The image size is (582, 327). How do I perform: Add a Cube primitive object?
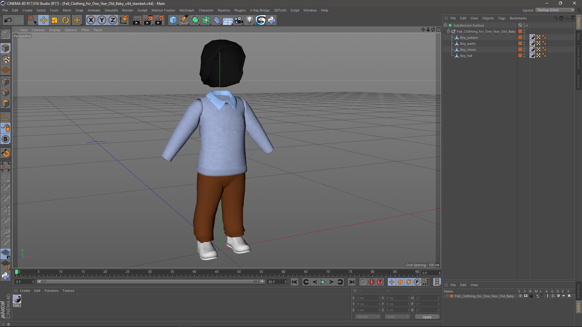click(x=173, y=20)
